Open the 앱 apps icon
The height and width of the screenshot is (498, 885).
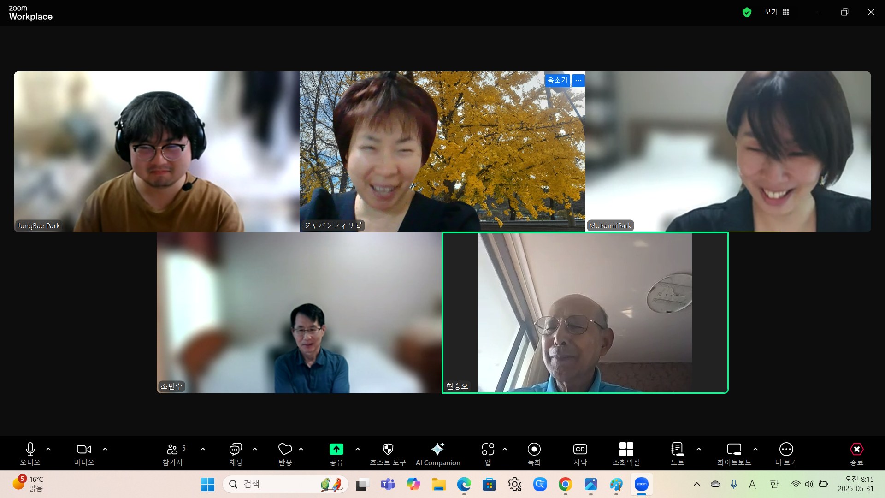(x=488, y=454)
